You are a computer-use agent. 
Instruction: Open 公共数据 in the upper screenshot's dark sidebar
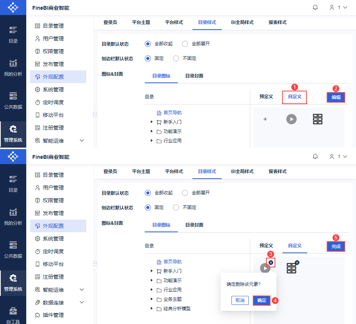pos(13,100)
